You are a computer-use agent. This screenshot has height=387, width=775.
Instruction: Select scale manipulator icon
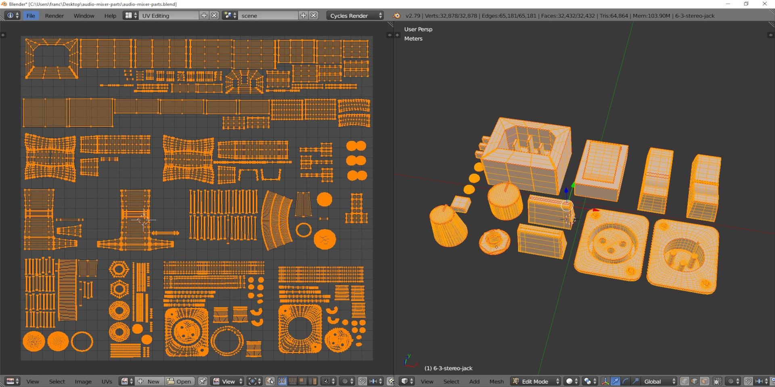coord(636,381)
